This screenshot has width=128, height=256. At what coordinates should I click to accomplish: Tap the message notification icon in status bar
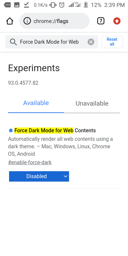point(7,5)
